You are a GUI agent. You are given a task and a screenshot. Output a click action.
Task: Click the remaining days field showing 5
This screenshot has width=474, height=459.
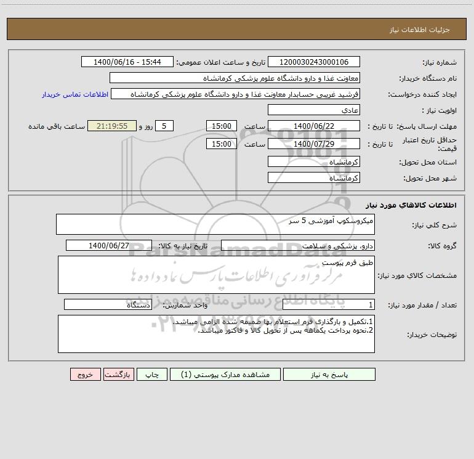[x=164, y=126]
